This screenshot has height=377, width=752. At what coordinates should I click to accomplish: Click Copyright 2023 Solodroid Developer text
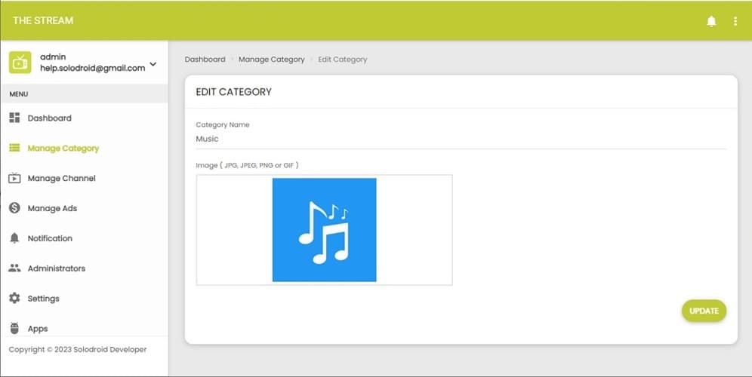(78, 349)
